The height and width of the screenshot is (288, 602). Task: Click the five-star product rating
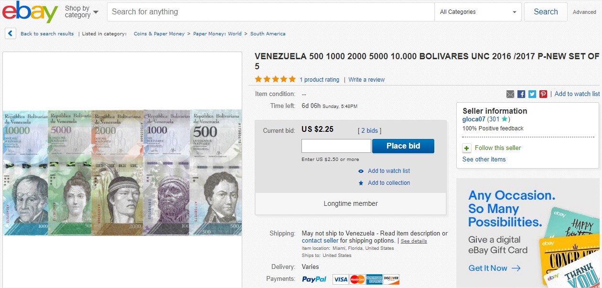(275, 79)
